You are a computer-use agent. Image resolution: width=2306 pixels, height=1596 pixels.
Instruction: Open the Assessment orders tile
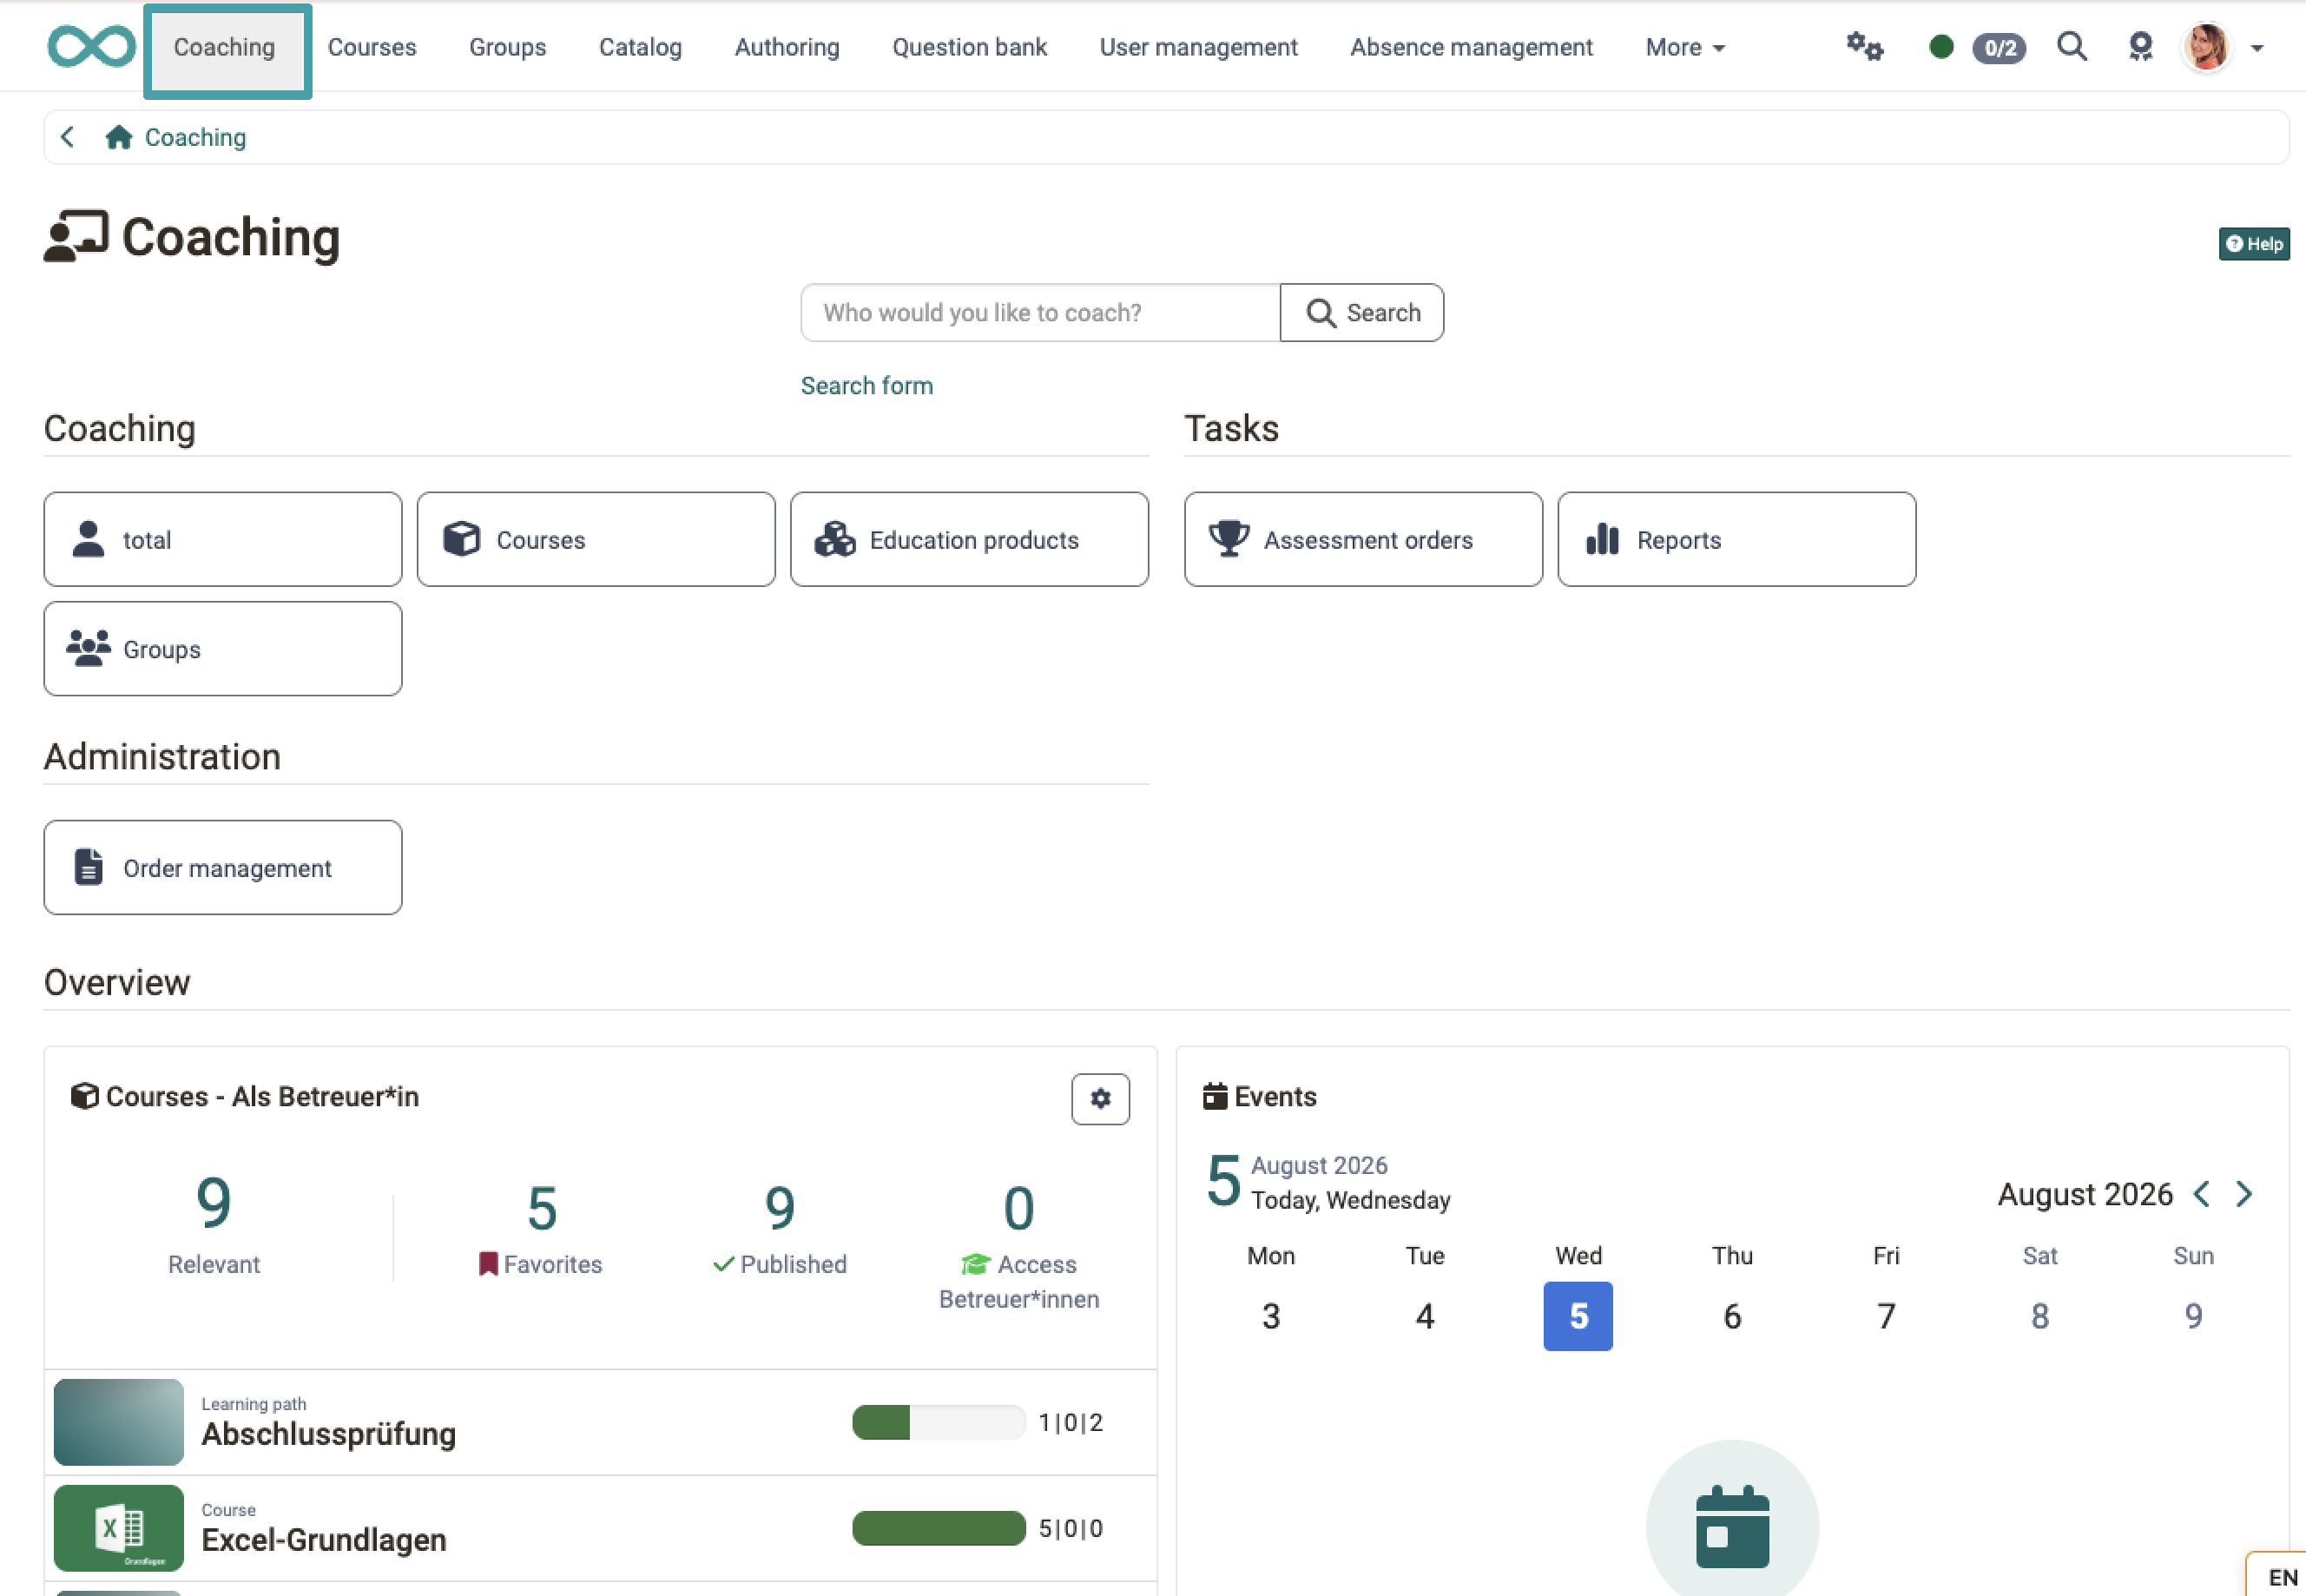tap(1363, 540)
